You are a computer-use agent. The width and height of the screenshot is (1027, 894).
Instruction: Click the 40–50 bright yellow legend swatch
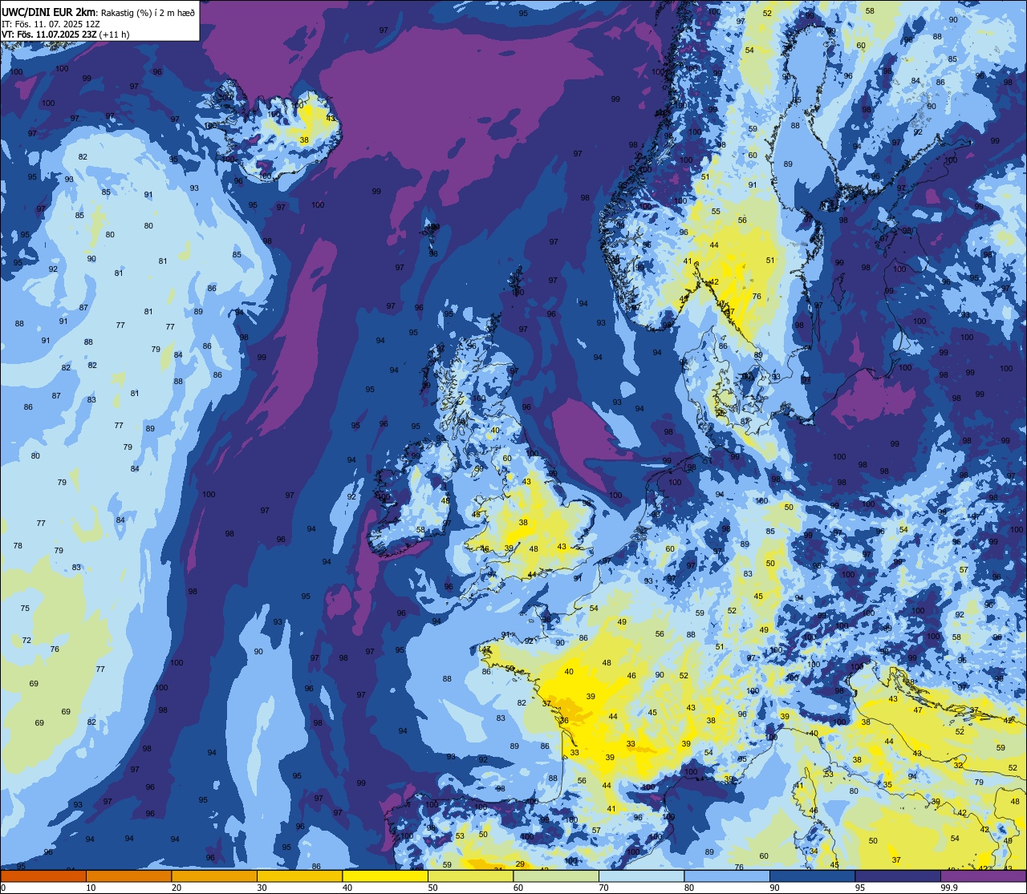coord(385,876)
